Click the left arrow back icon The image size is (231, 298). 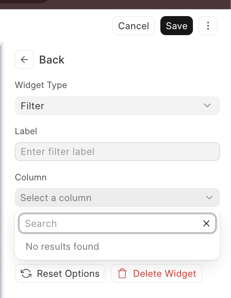[x=24, y=60]
